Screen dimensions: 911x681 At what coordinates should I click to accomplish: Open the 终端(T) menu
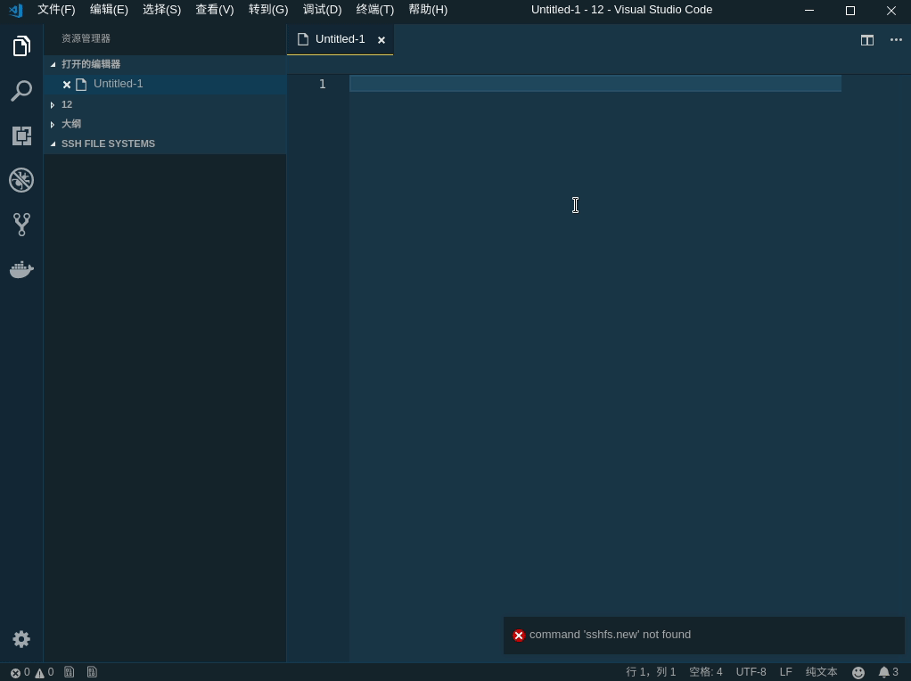point(374,10)
